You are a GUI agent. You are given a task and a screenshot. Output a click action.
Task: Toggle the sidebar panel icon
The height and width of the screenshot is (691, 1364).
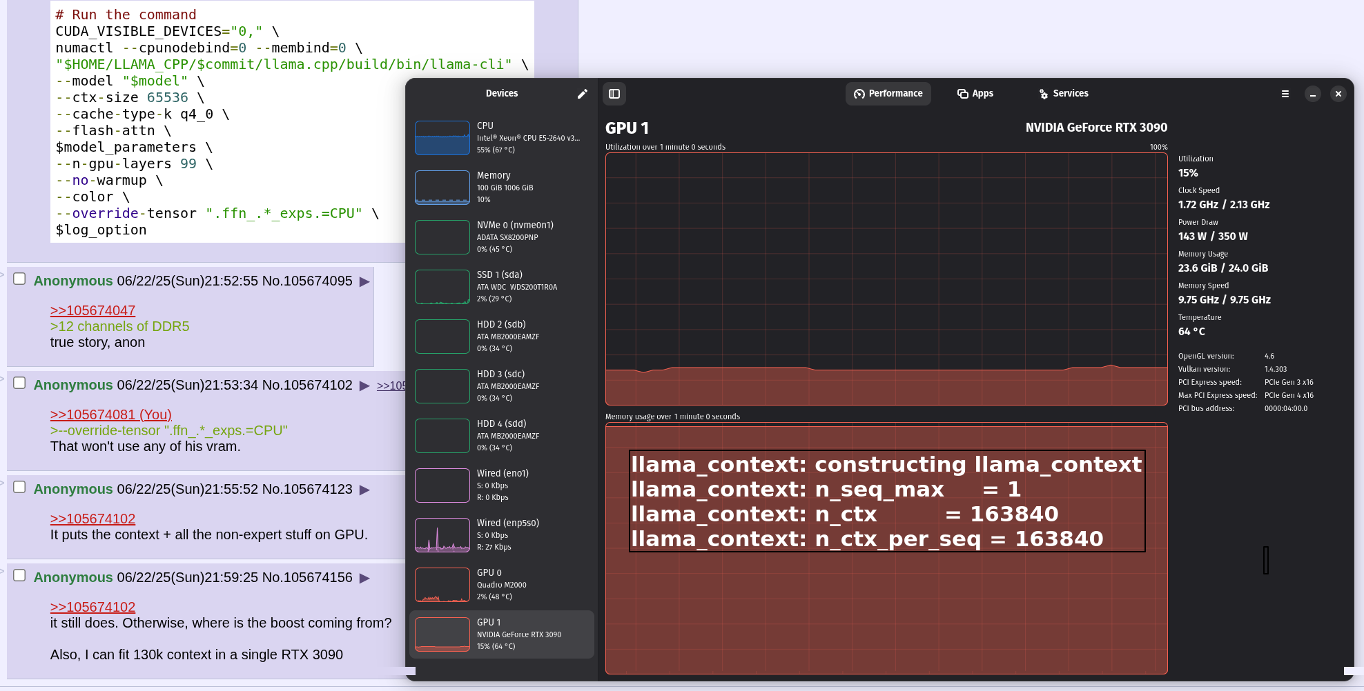pyautogui.click(x=614, y=94)
